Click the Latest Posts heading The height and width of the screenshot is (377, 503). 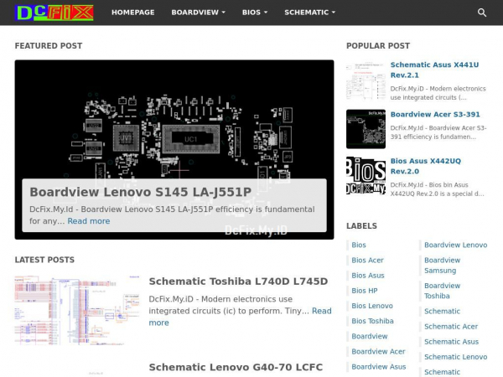(44, 260)
